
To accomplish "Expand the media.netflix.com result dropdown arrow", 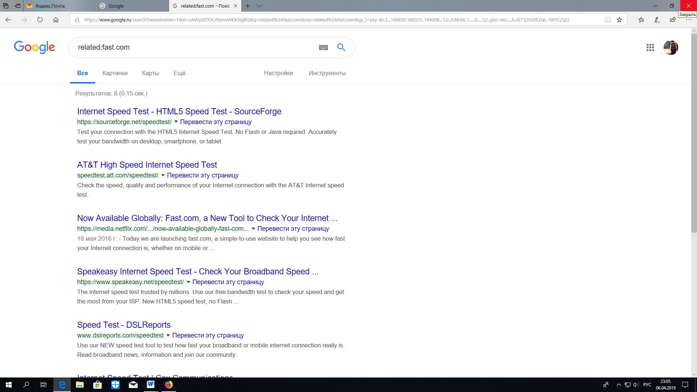I will (253, 229).
